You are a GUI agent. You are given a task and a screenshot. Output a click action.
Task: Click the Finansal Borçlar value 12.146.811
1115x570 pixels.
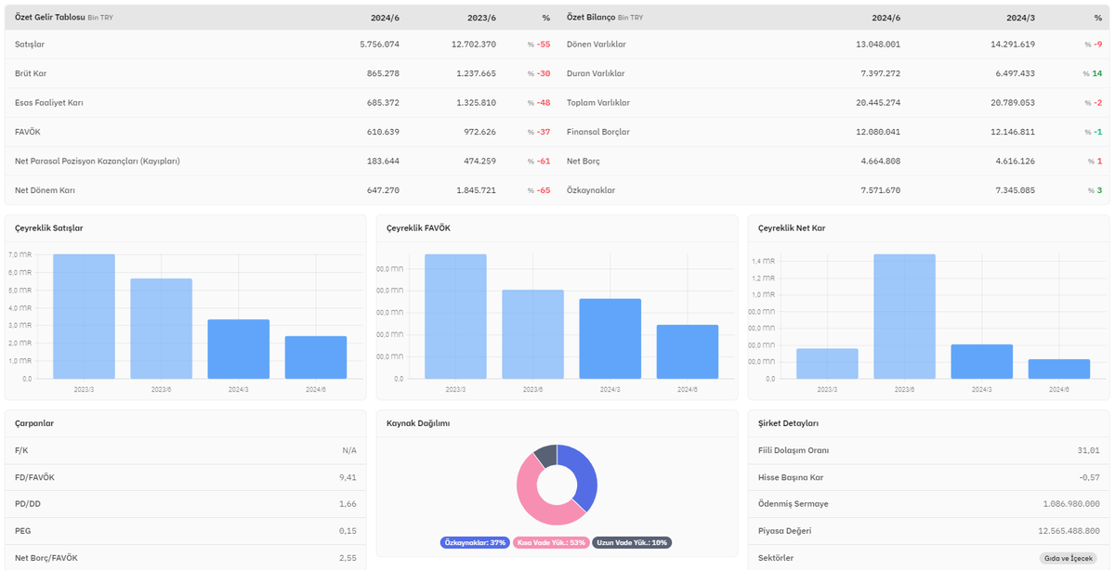tap(1013, 132)
